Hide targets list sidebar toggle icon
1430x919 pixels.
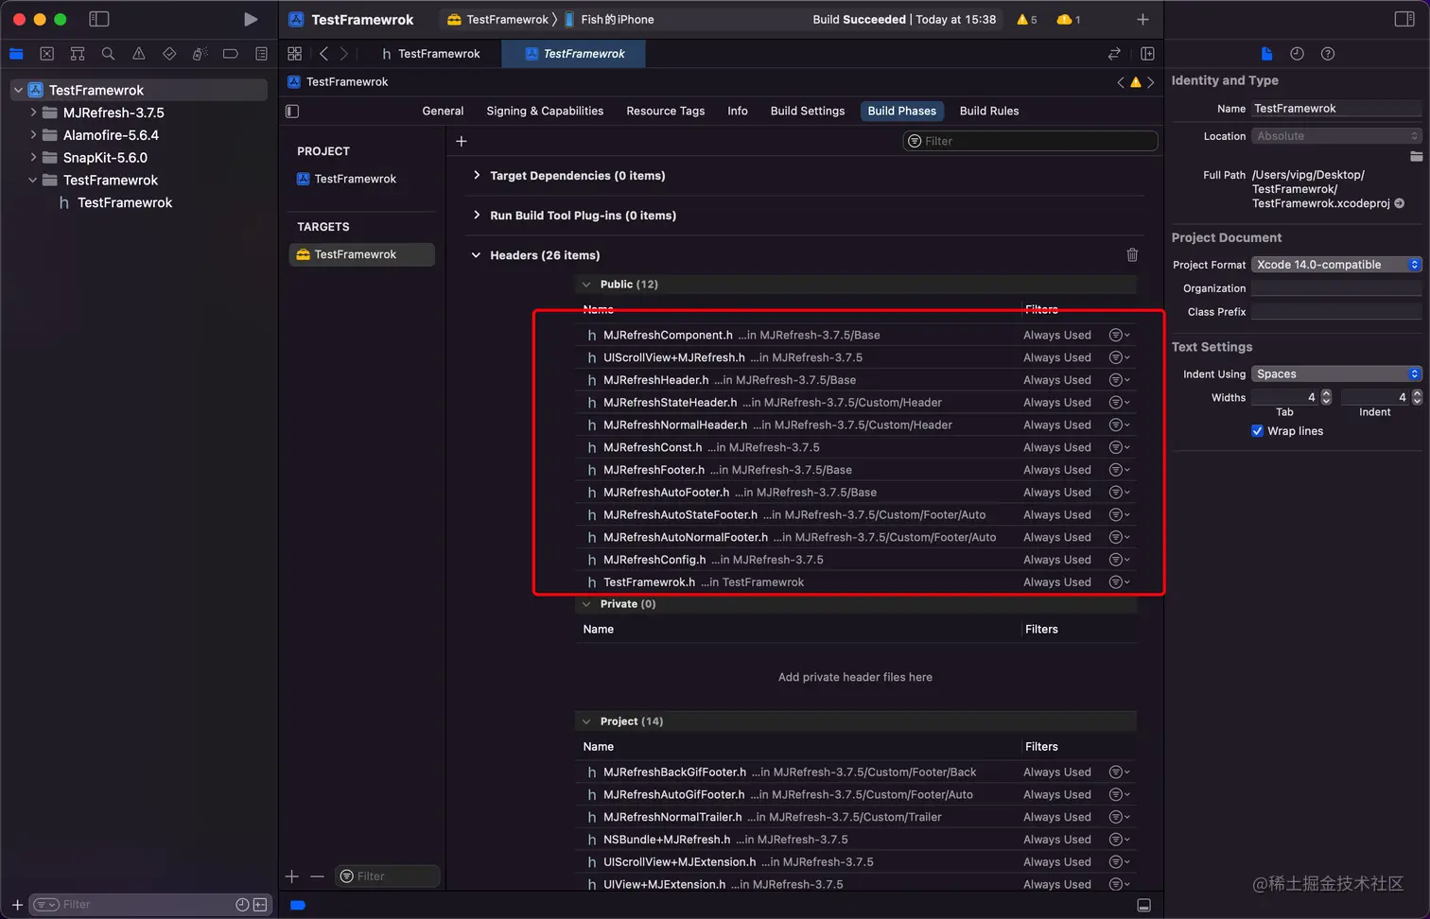pyautogui.click(x=292, y=111)
